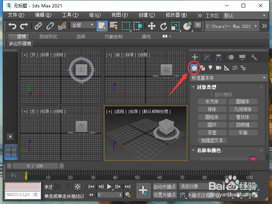Viewport: 272px width, 204px height.
Task: Click the Set Keys large plus icon
Action: (143, 191)
